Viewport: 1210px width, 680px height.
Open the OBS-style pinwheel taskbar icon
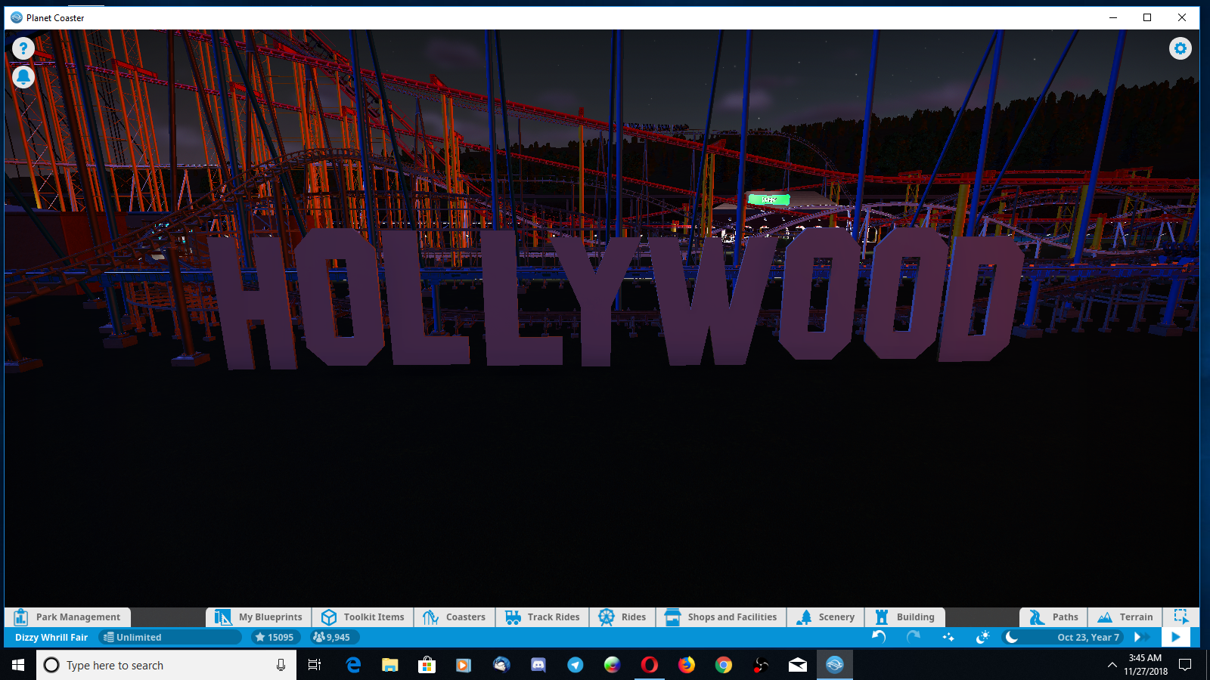click(760, 665)
